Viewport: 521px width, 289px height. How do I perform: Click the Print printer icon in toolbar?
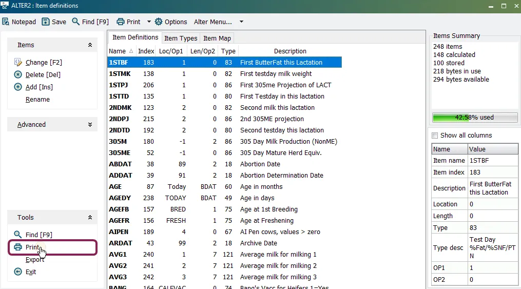[x=120, y=22]
